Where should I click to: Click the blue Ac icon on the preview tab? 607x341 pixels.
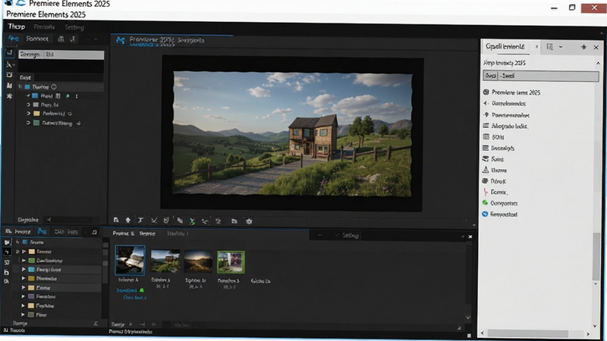click(121, 40)
